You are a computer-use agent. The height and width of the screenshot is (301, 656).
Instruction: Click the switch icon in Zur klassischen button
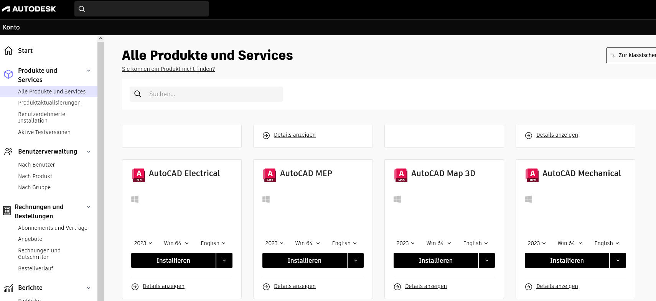coord(613,55)
